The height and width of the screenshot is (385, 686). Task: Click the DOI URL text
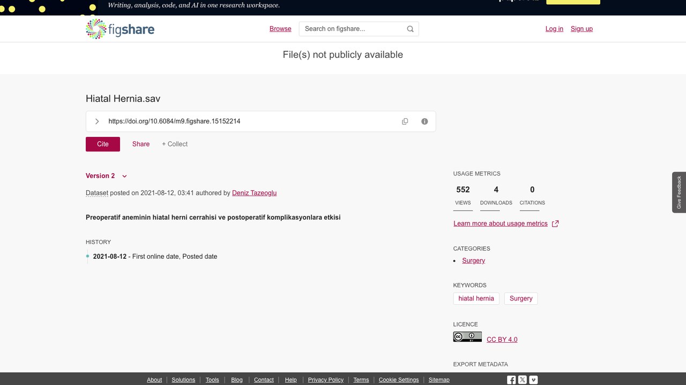[174, 121]
